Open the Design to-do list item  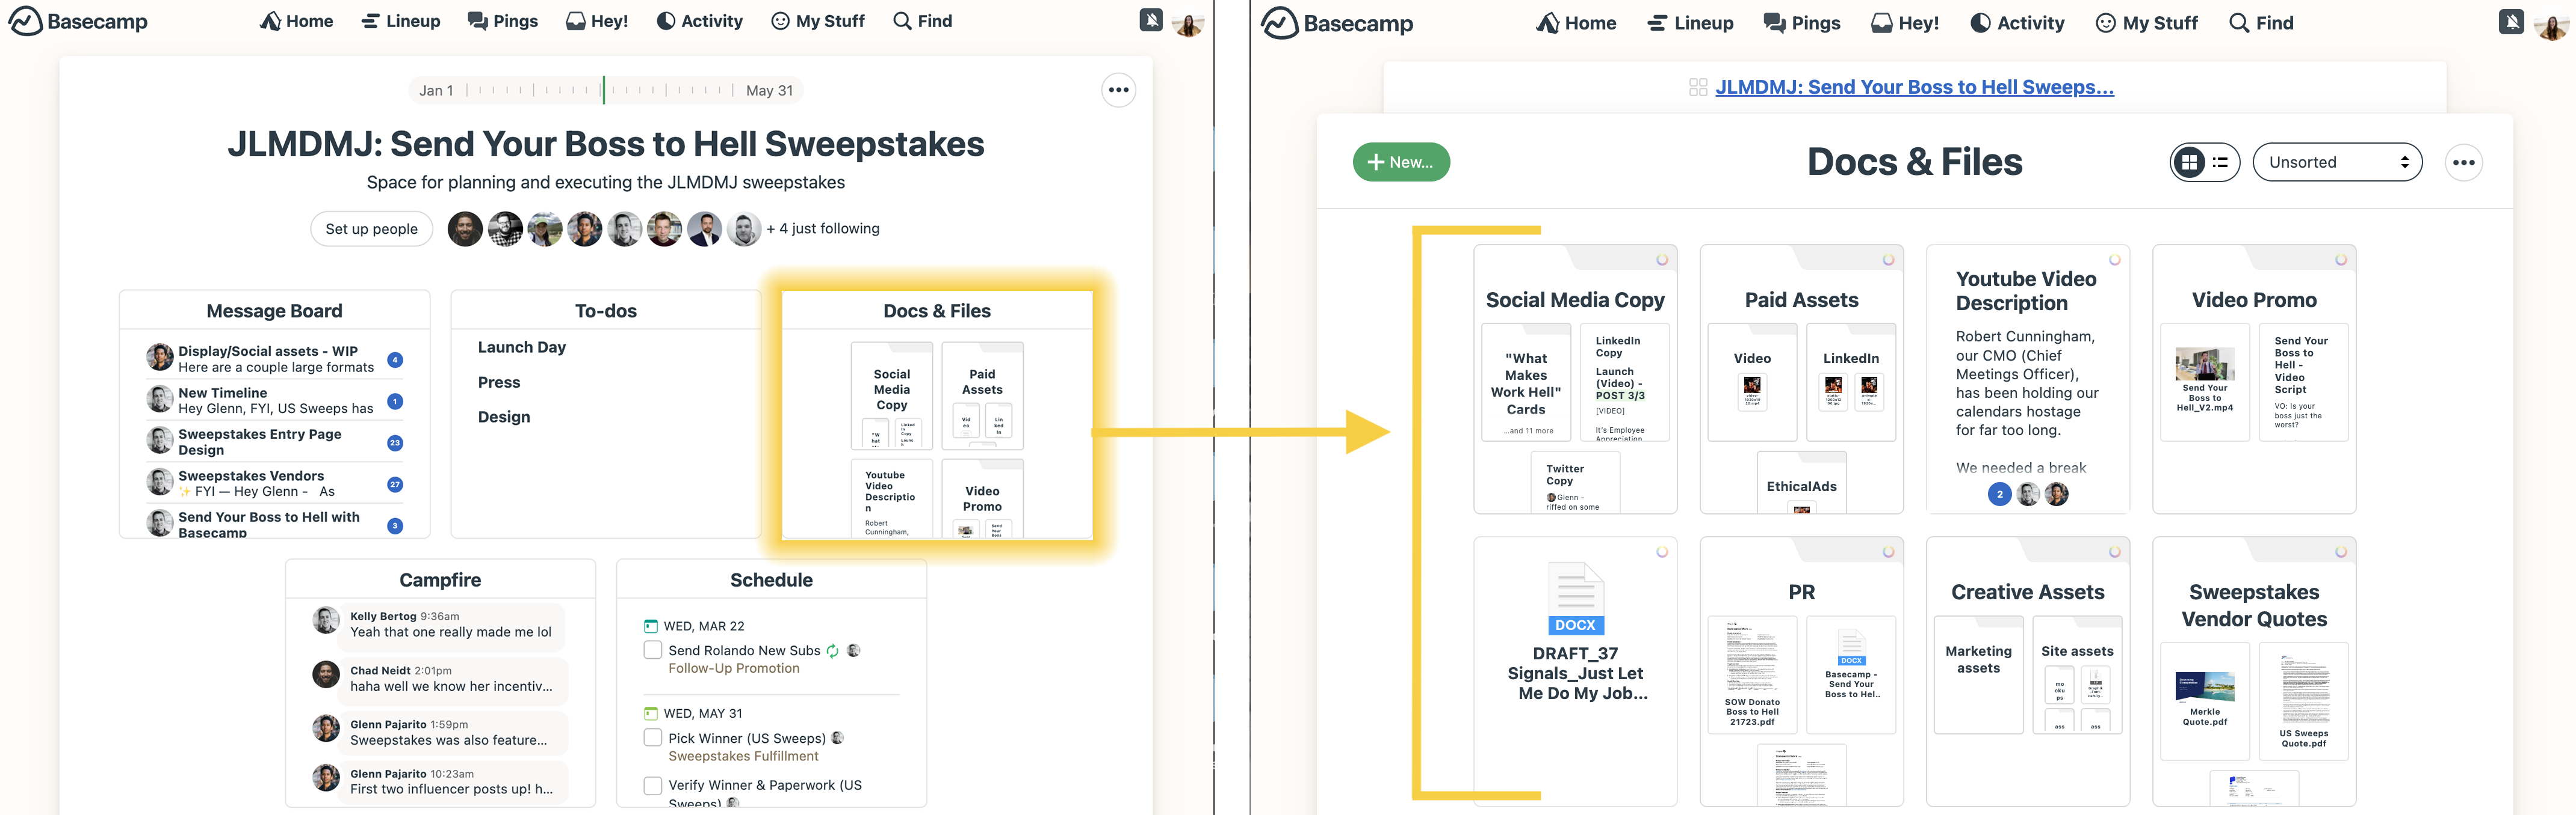pyautogui.click(x=503, y=417)
